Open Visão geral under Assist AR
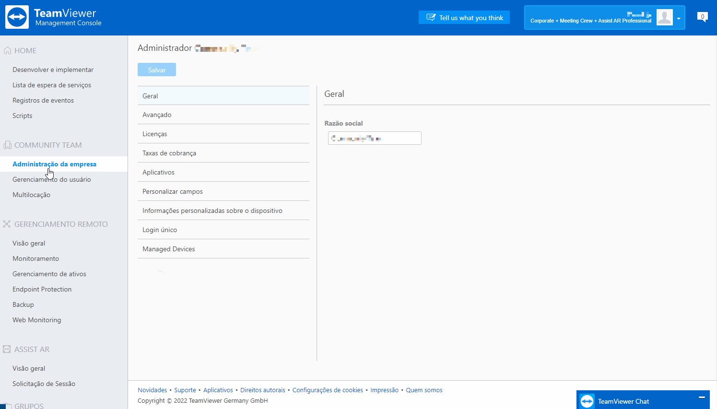This screenshot has width=717, height=409. [29, 368]
